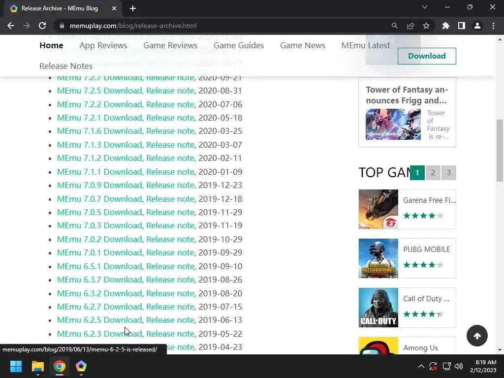The width and height of the screenshot is (504, 378).
Task: Go to Game Reviews section
Action: pyautogui.click(x=170, y=45)
